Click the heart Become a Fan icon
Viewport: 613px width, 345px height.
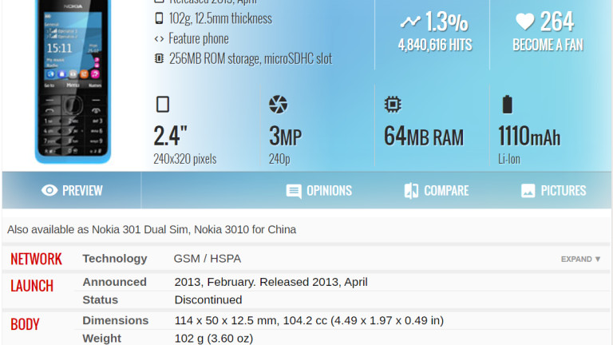(524, 22)
